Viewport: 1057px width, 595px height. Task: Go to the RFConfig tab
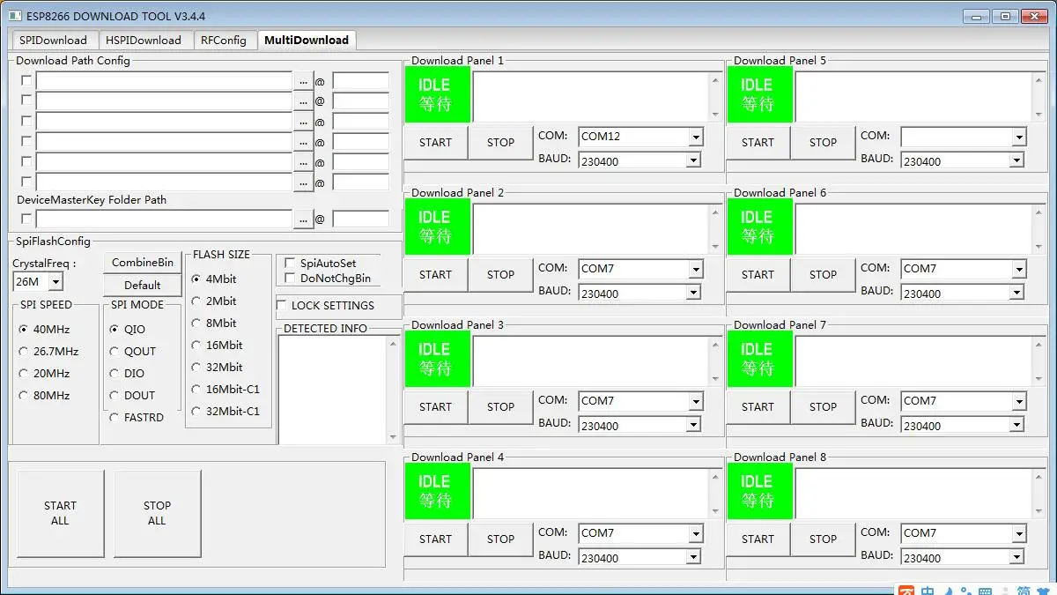click(224, 40)
